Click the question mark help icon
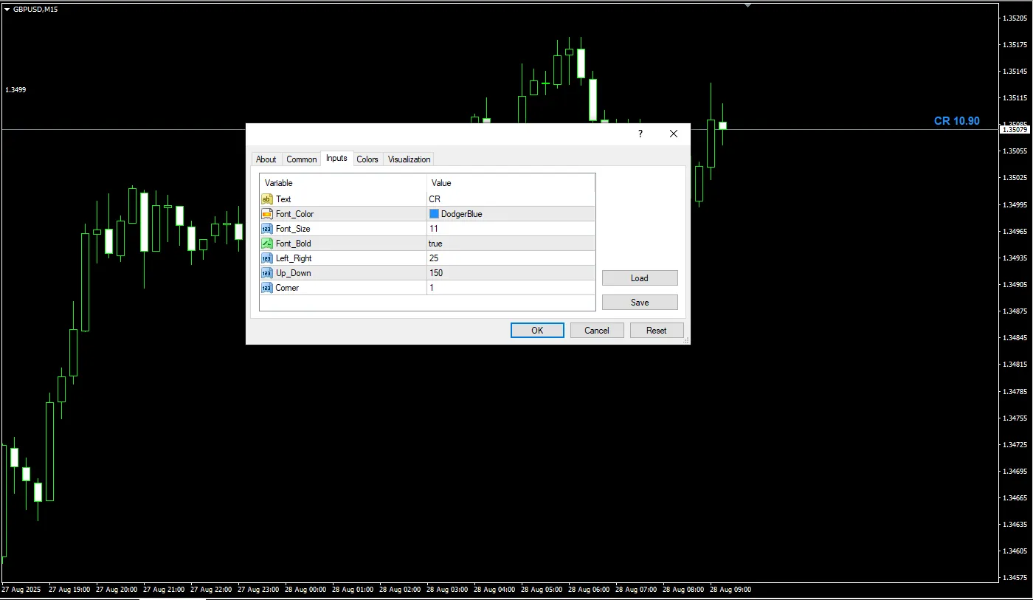Screen dimensions: 1033x600 click(640, 134)
